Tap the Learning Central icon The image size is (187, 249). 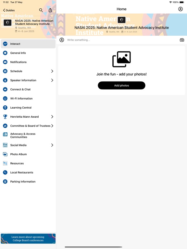pos(5,108)
